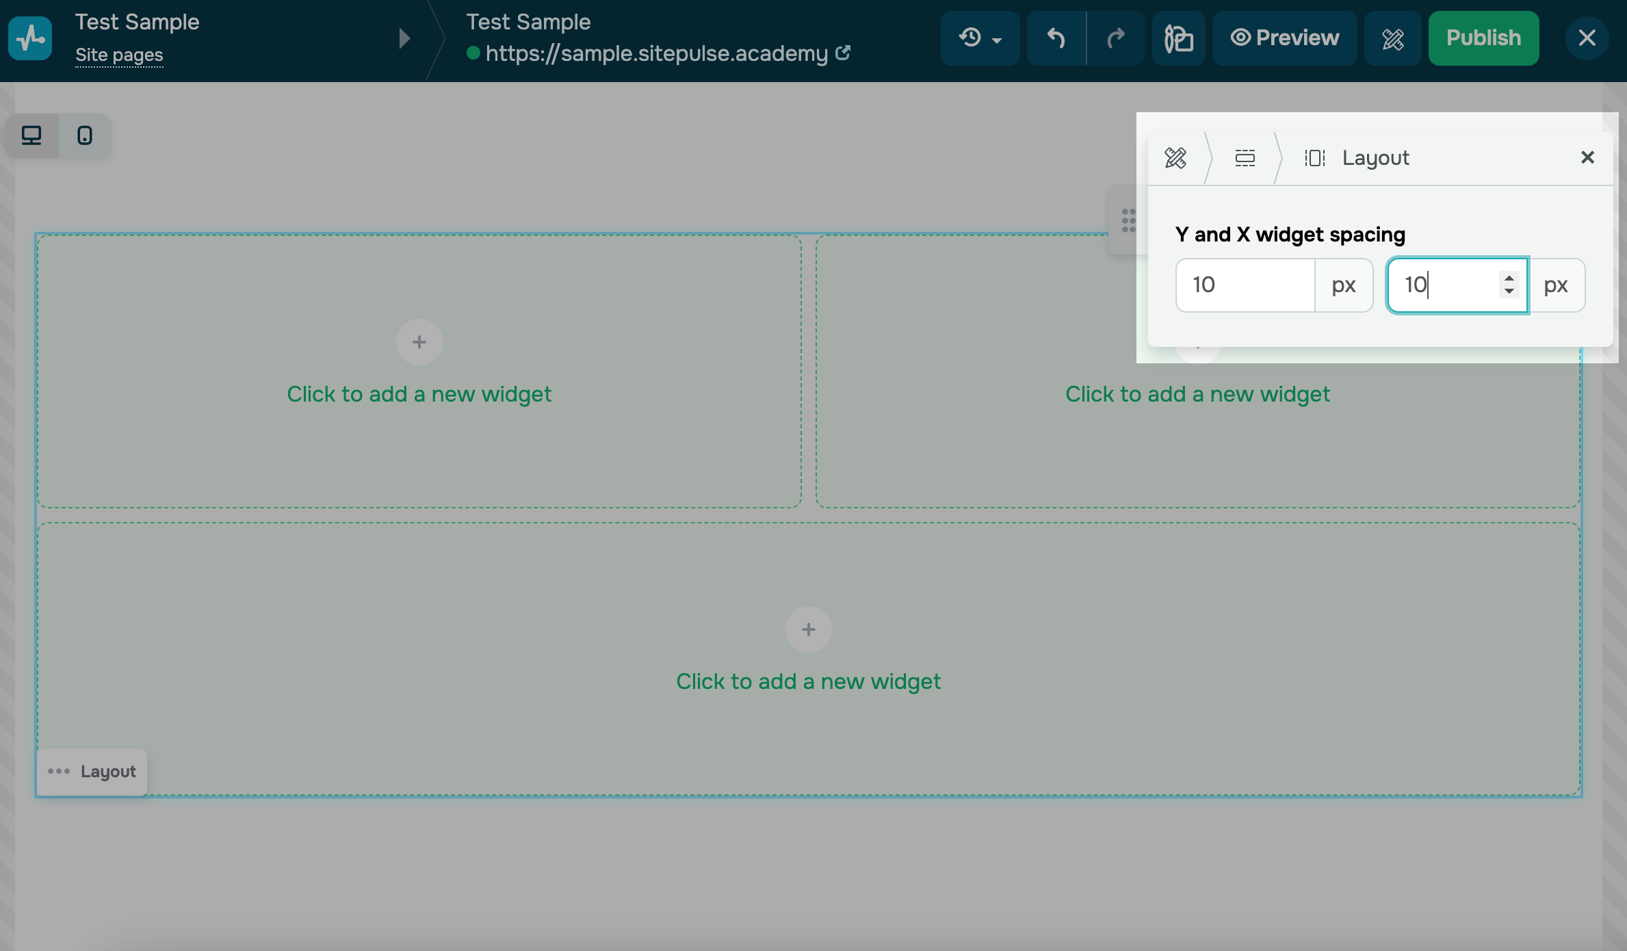1627x951 pixels.
Task: Open the Layout block options menu
Action: (59, 772)
